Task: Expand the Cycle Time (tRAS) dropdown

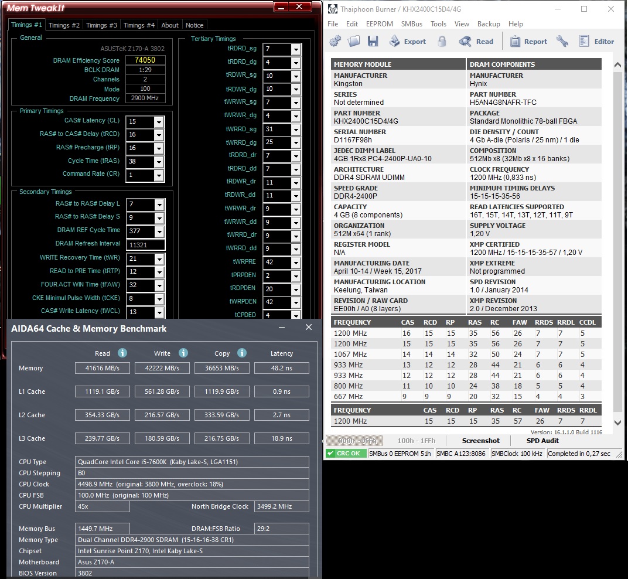Action: click(x=159, y=162)
